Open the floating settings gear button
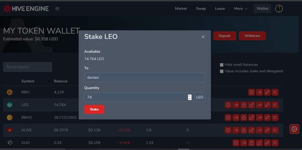 pyautogui.click(x=294, y=129)
